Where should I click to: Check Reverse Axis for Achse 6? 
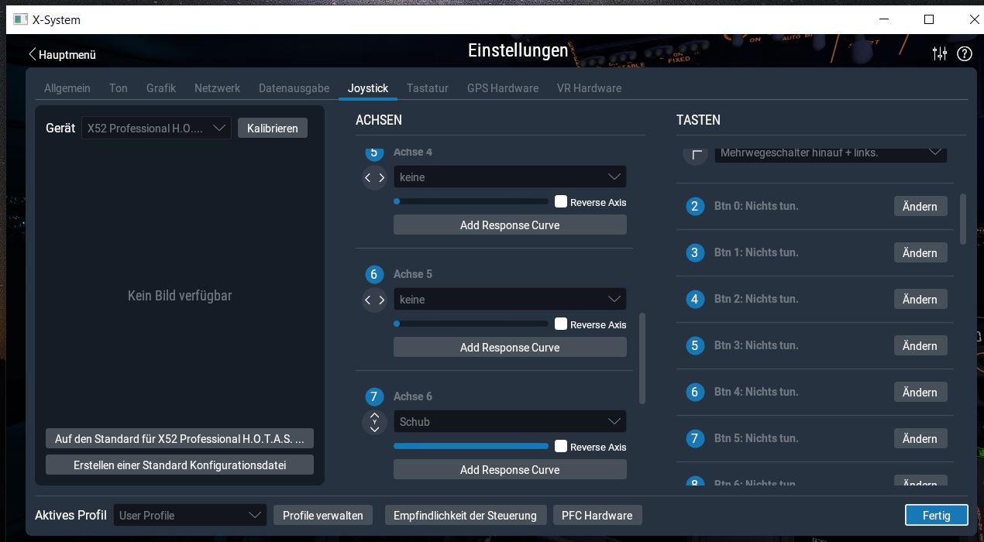pyautogui.click(x=561, y=446)
